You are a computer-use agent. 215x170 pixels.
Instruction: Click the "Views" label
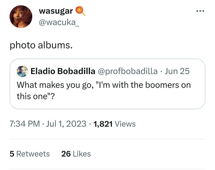(126, 124)
